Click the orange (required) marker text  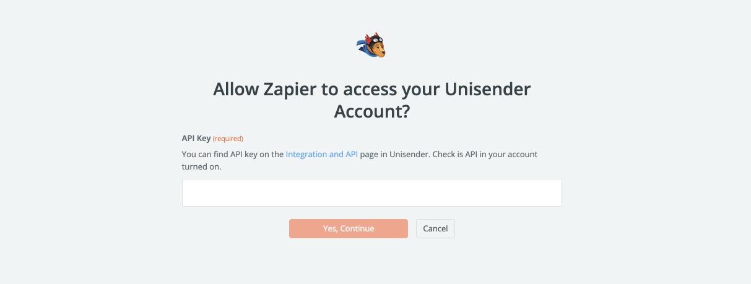tap(228, 139)
